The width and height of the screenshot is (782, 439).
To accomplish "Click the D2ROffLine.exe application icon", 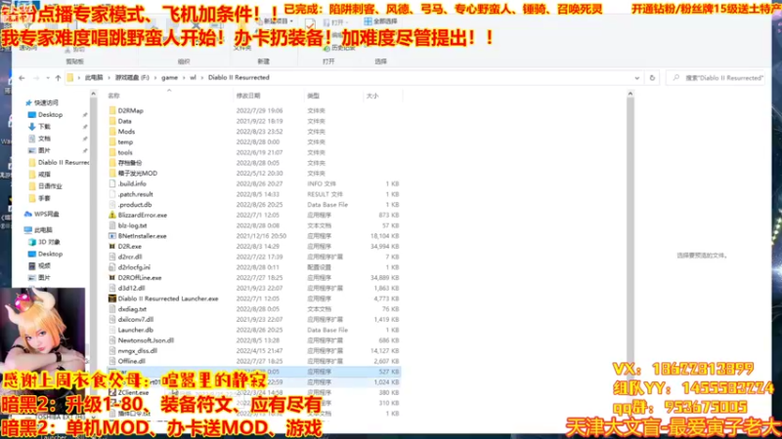I will tap(112, 278).
